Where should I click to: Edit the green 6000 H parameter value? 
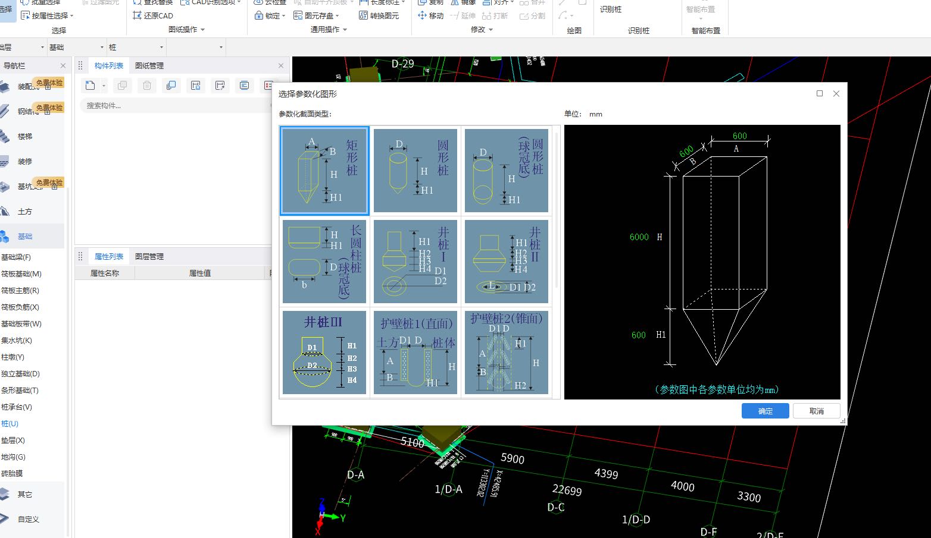pos(639,237)
